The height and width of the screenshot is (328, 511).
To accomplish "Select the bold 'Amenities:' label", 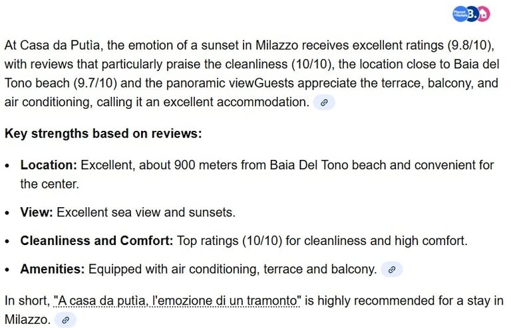I will [x=53, y=269].
